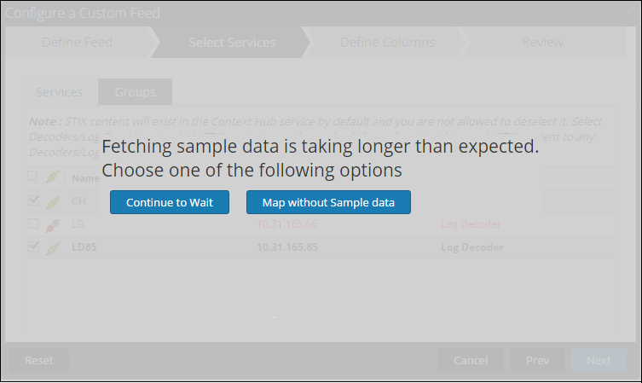Image resolution: width=642 pixels, height=383 pixels.
Task: Jump to the Define Columns step
Action: pos(387,43)
